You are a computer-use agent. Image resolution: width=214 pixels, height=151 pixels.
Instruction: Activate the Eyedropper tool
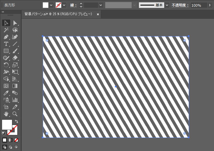(x=6, y=93)
